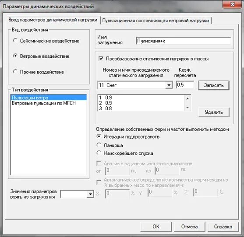The height and width of the screenshot is (237, 244).
Task: Choose Наискорейшего спуска method
Action: point(99,153)
